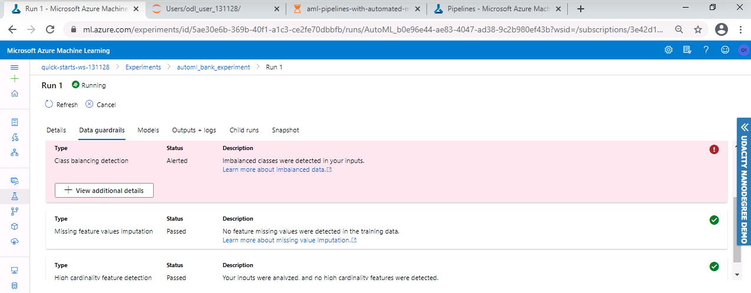Image resolution: width=751 pixels, height=293 pixels.
Task: Open the browser zoom magnifier icon
Action: [679, 29]
